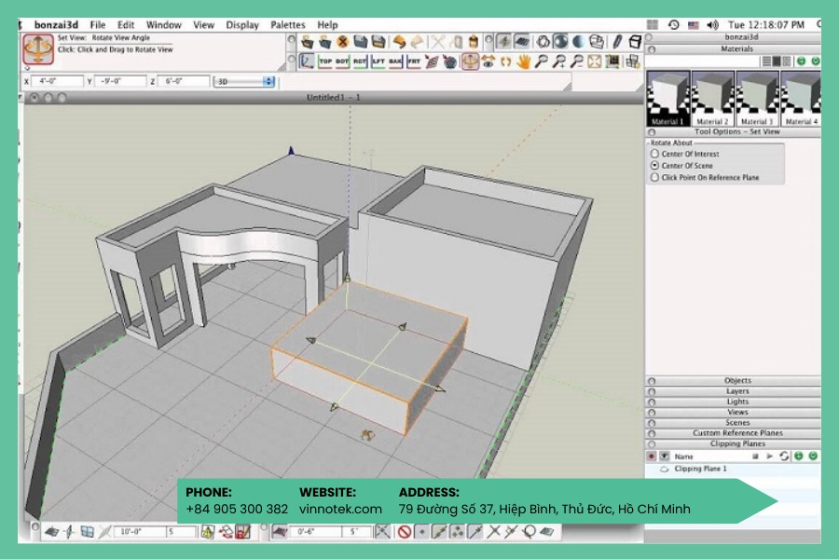Click the red No Snap icon
Image resolution: width=839 pixels, height=559 pixels.
point(404,532)
